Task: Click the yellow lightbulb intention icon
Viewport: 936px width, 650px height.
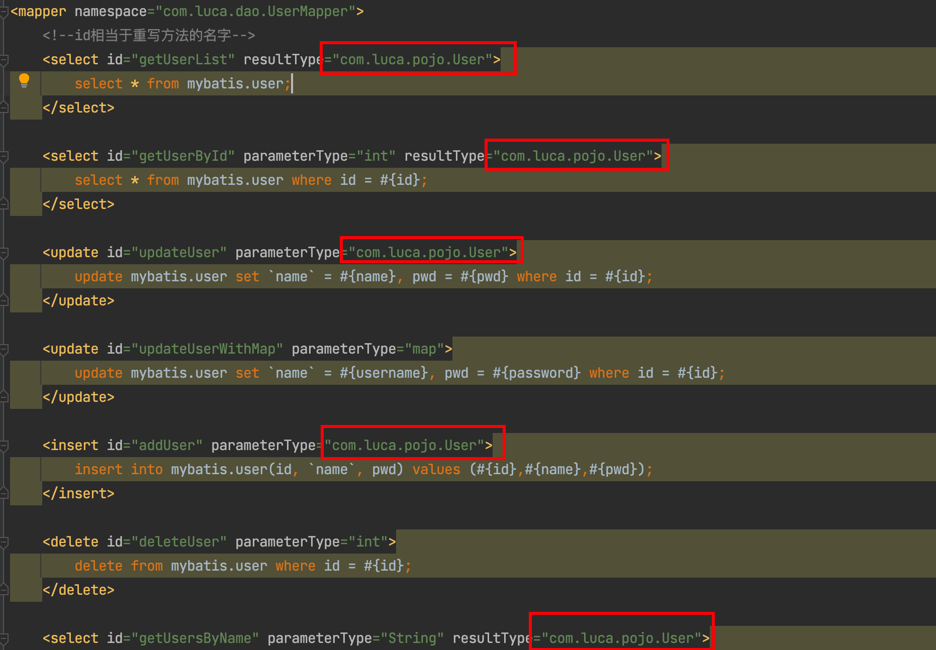Action: point(24,80)
